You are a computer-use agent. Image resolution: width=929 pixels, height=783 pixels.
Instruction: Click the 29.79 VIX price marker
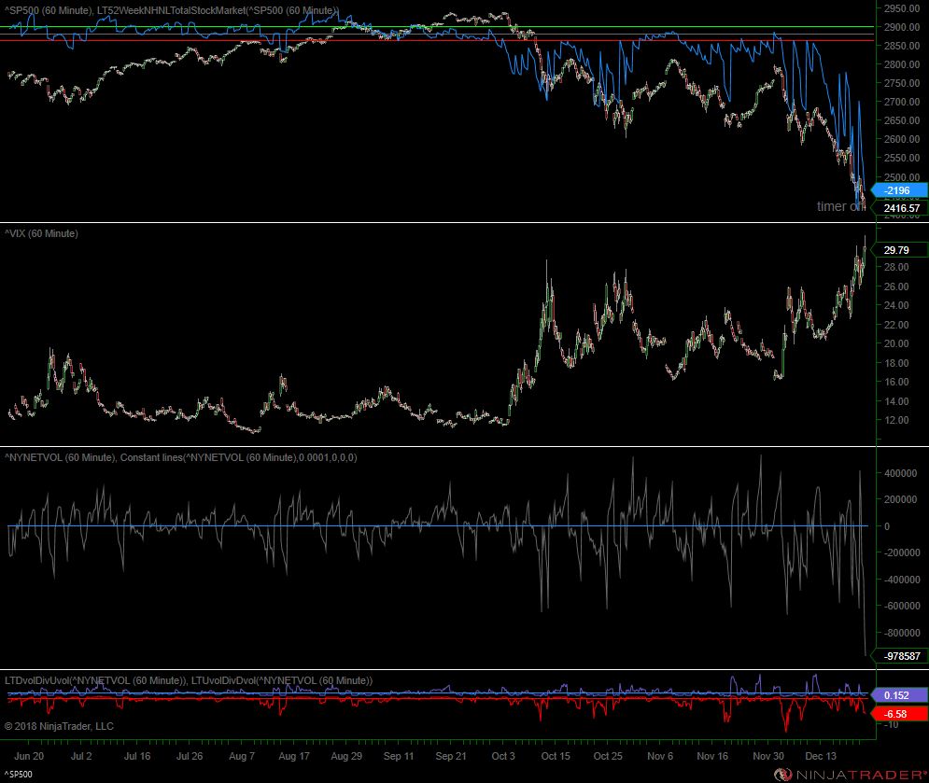click(x=899, y=250)
